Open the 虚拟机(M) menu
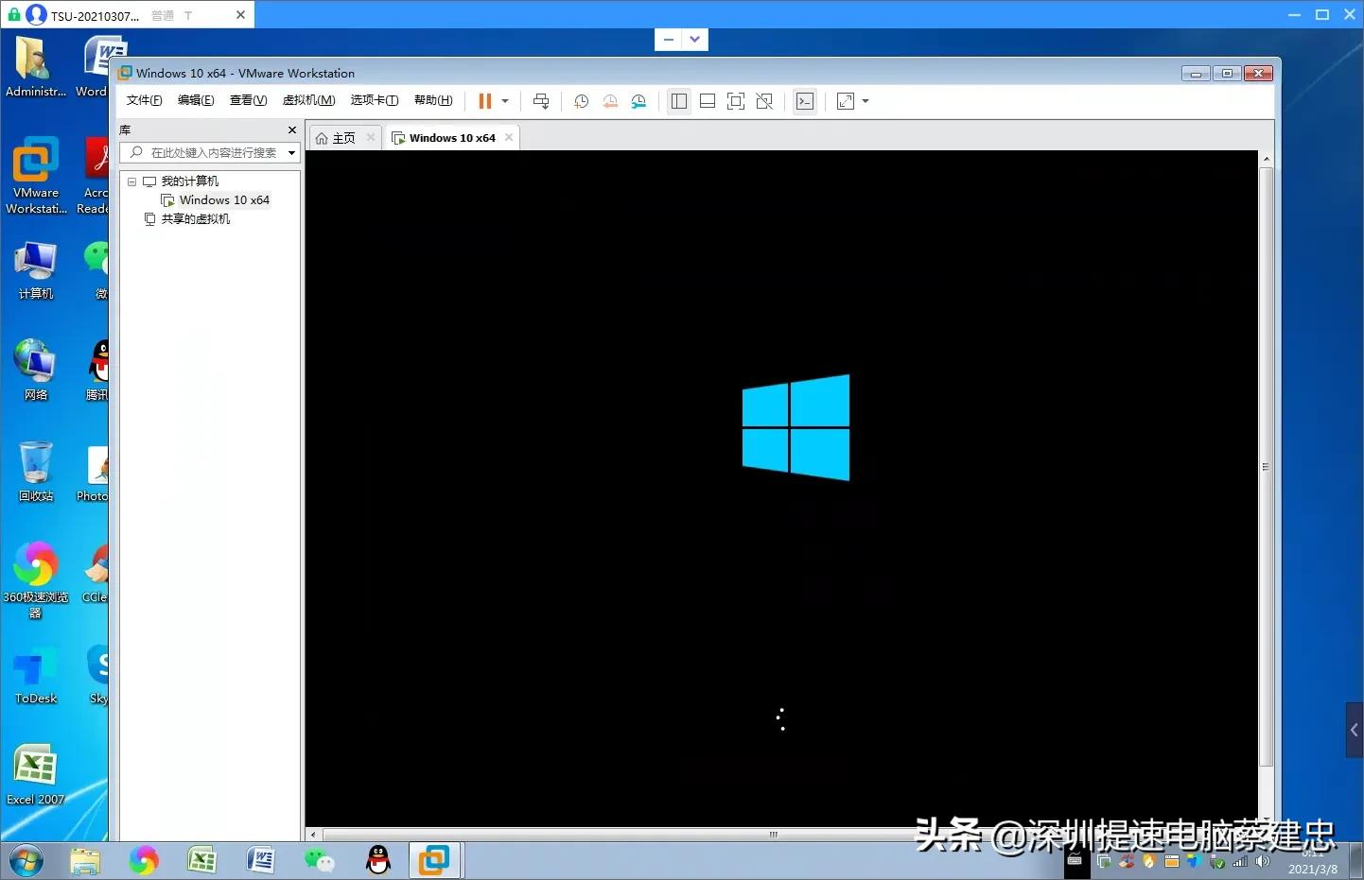Viewport: 1364px width, 880px height. (308, 100)
